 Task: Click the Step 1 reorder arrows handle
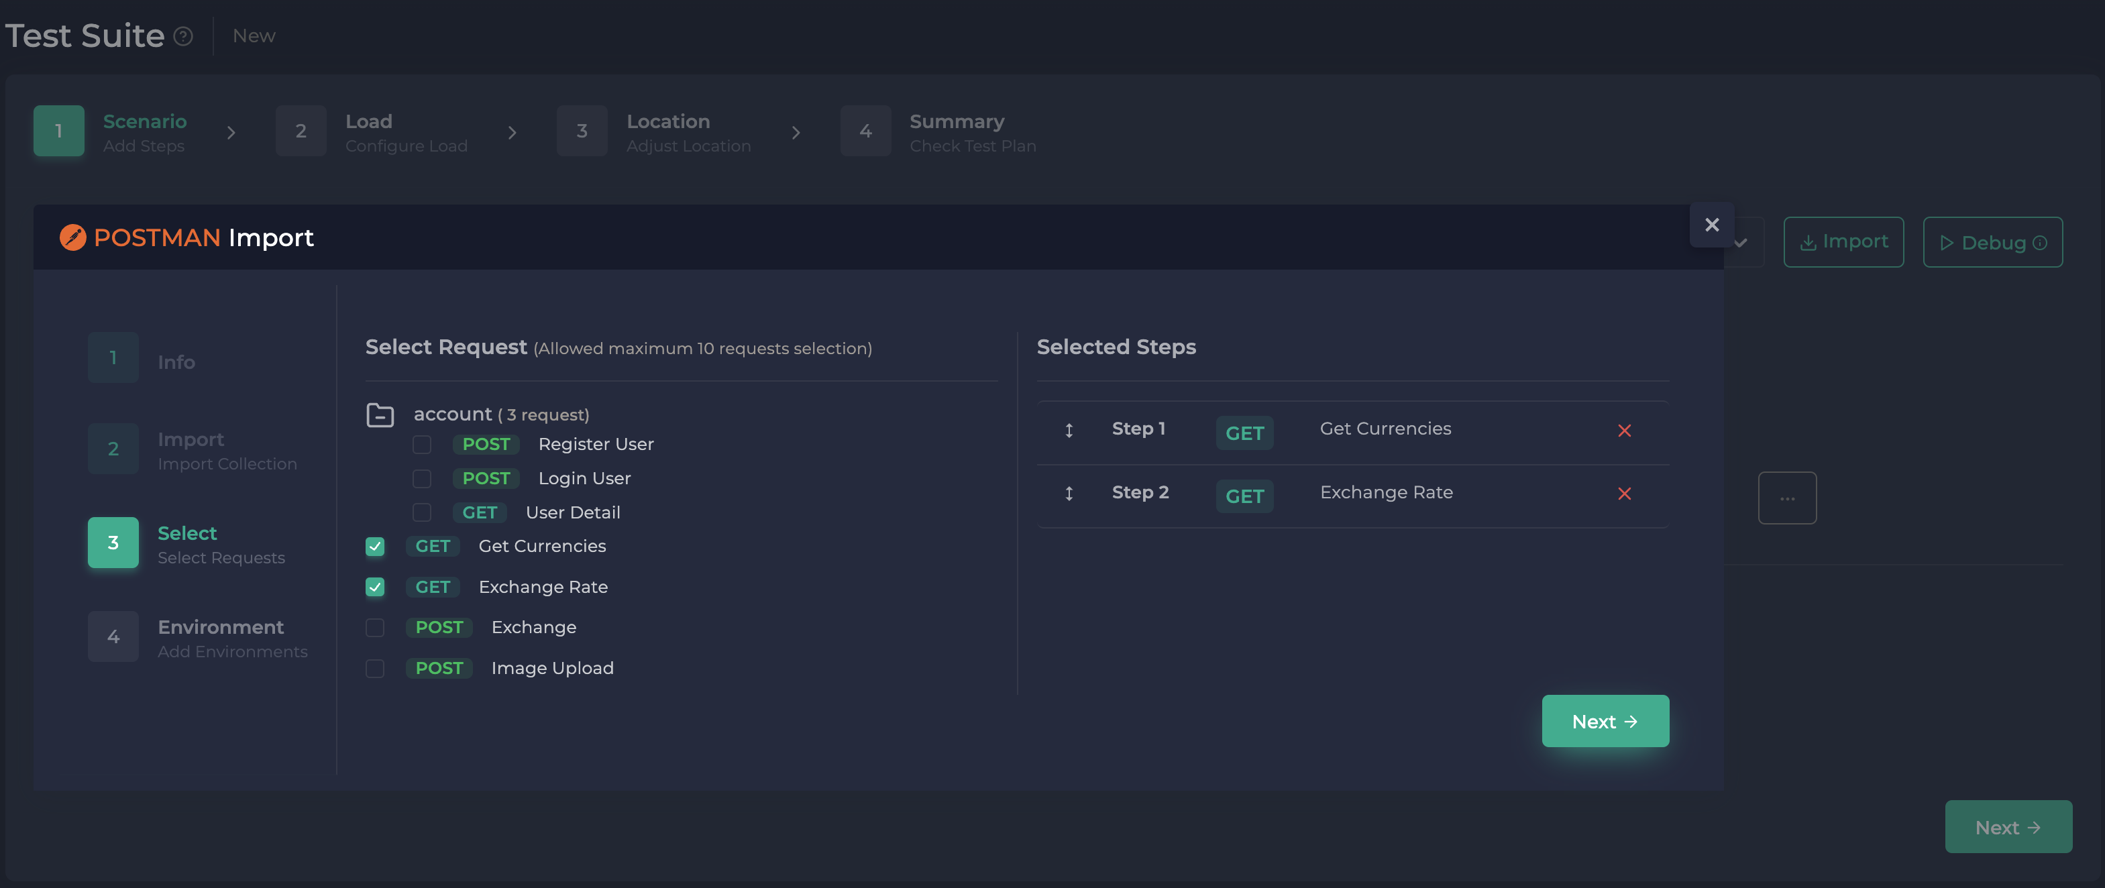(1069, 430)
